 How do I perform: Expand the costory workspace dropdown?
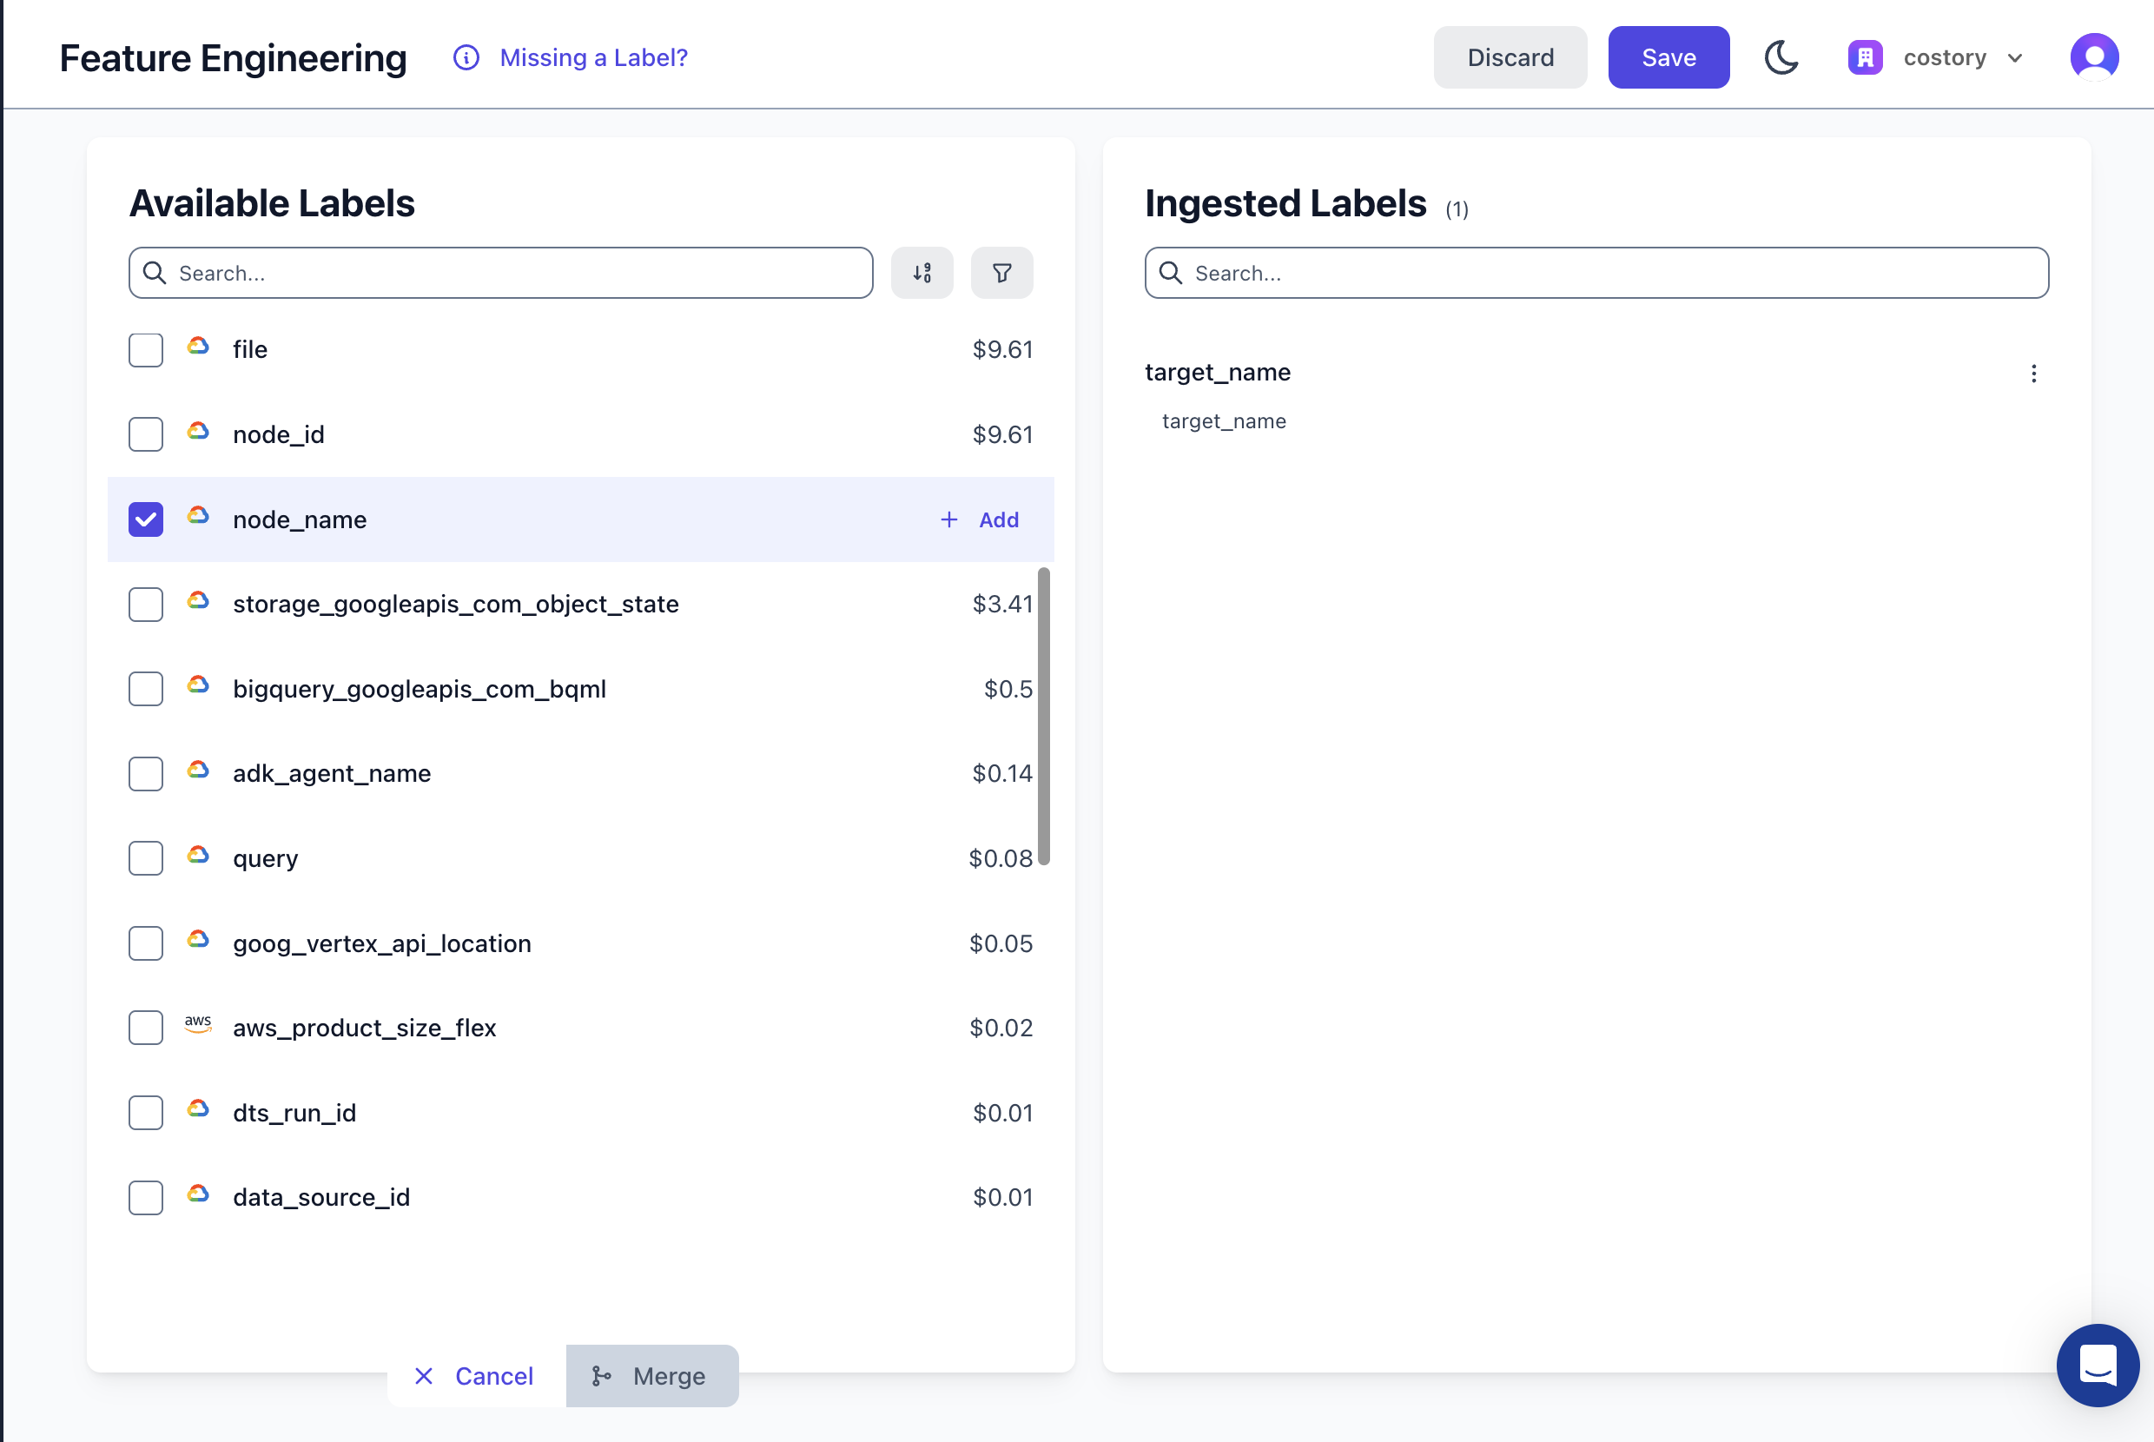2014,58
